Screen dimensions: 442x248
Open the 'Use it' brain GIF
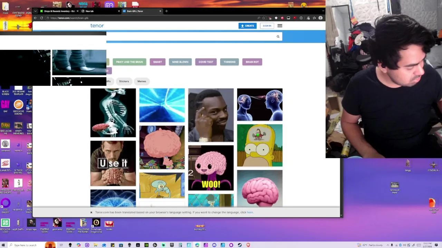pos(113,163)
